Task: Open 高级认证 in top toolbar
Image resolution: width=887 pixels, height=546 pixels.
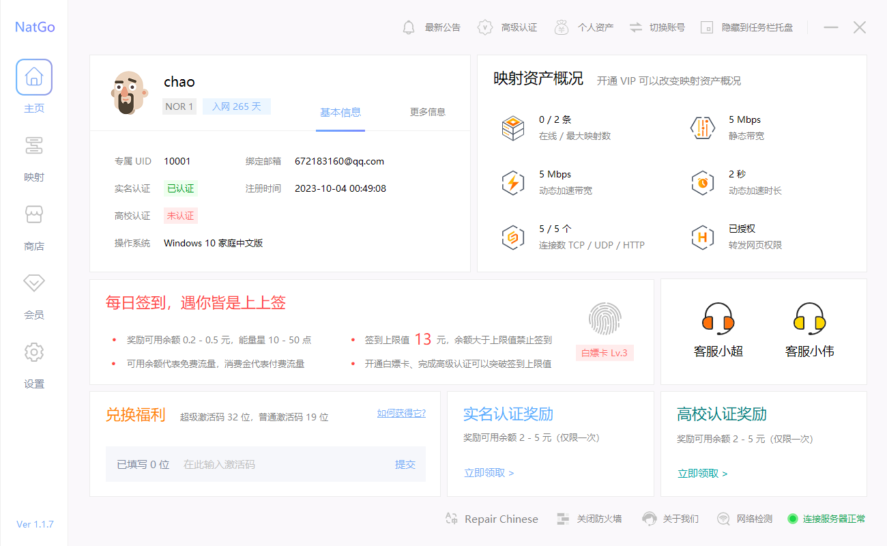Action: point(508,27)
